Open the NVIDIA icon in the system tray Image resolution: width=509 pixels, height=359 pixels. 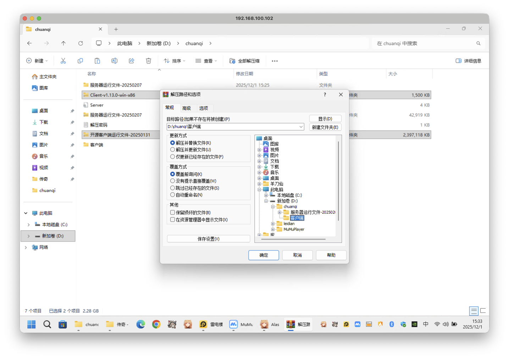414,324
